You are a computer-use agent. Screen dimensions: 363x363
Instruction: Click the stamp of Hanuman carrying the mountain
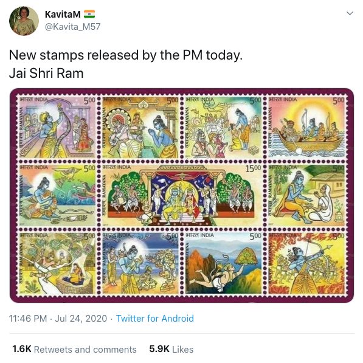point(224,263)
